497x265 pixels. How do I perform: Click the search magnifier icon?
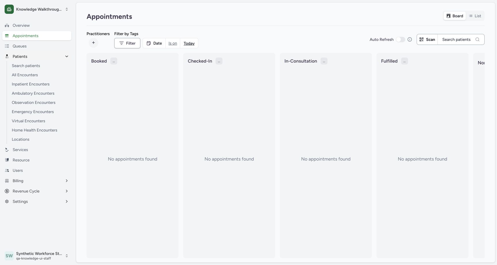(477, 39)
